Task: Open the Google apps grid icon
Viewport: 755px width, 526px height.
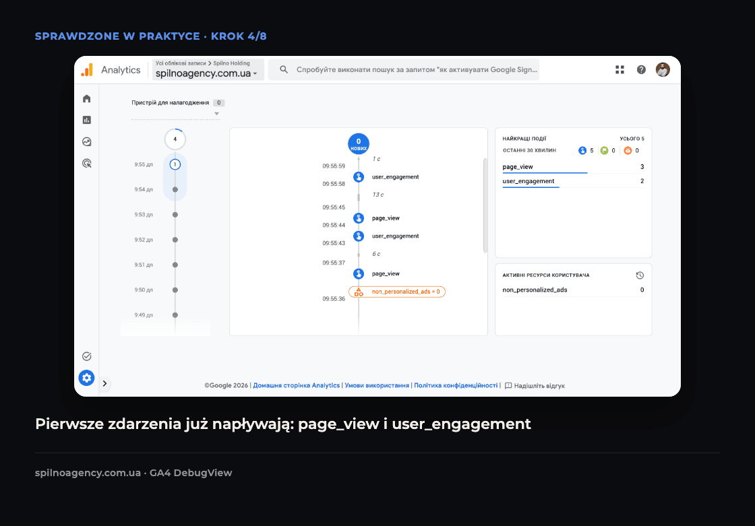Action: (x=620, y=70)
